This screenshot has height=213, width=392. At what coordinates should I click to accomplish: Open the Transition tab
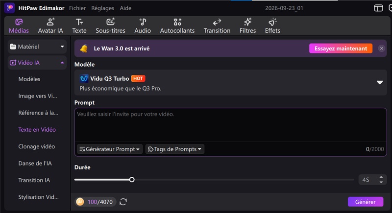[217, 26]
